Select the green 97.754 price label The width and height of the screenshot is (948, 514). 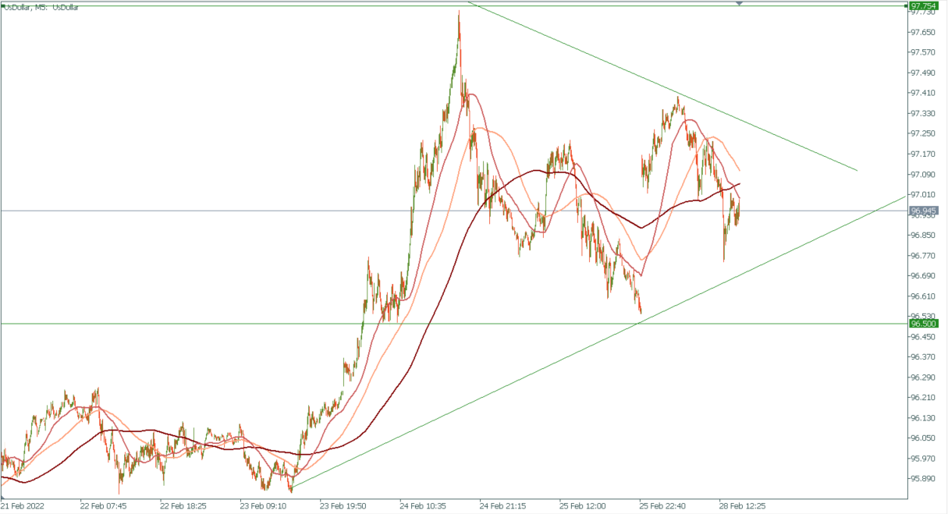point(927,5)
